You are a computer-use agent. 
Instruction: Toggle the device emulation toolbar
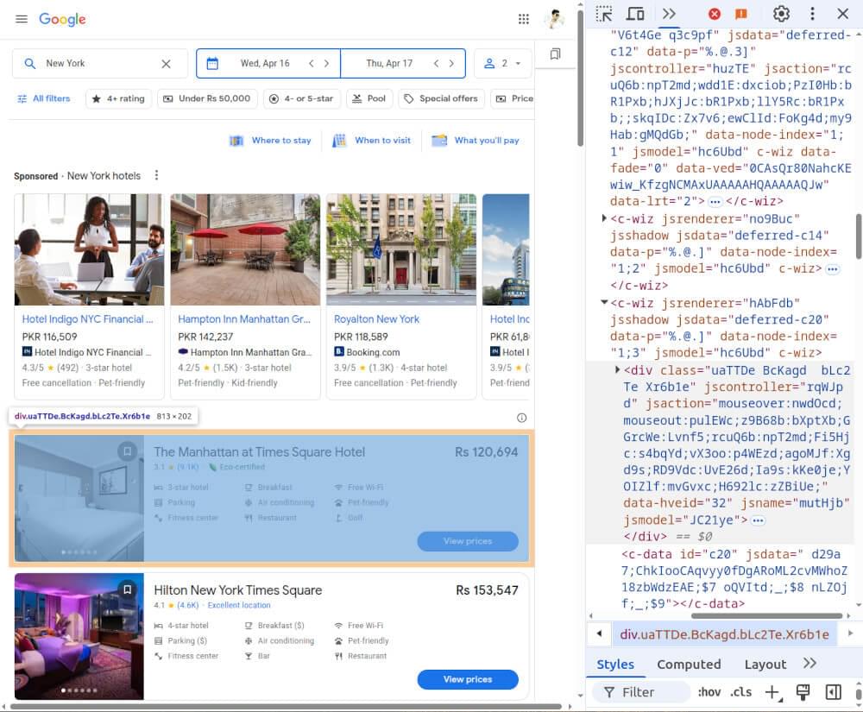click(x=636, y=14)
